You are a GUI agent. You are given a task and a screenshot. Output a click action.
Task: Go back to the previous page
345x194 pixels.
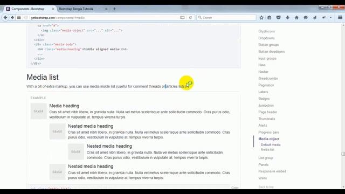(x=5, y=17)
